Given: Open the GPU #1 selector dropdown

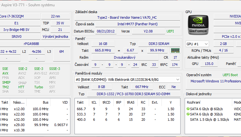Looking at the screenshot, I should 197,44.
